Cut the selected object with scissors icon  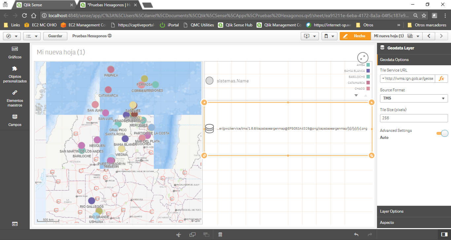coord(179,235)
